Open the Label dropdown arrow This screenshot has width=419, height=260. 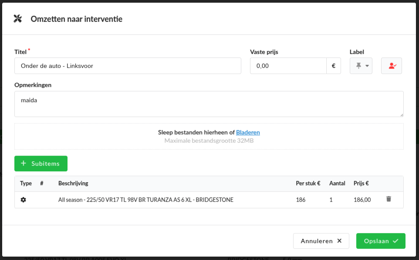(367, 66)
